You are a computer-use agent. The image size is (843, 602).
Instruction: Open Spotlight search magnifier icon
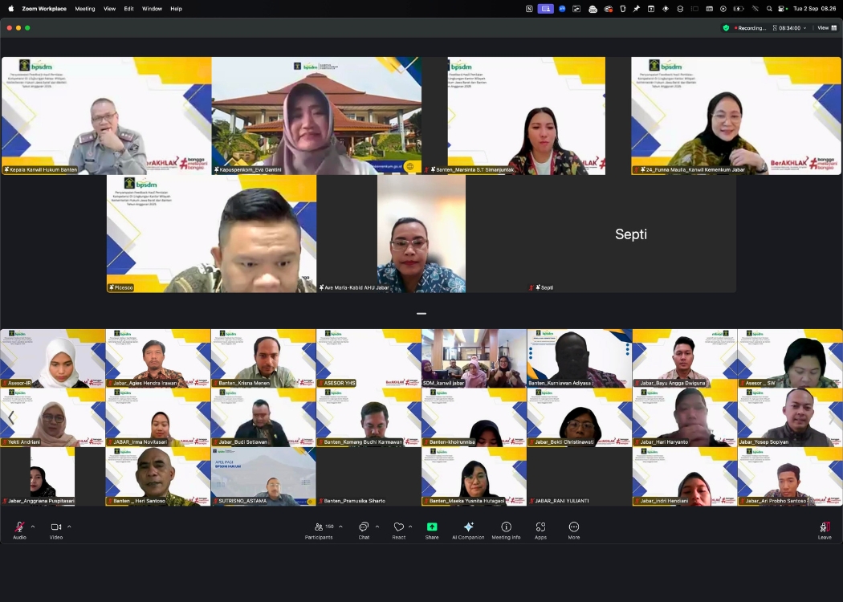click(769, 9)
